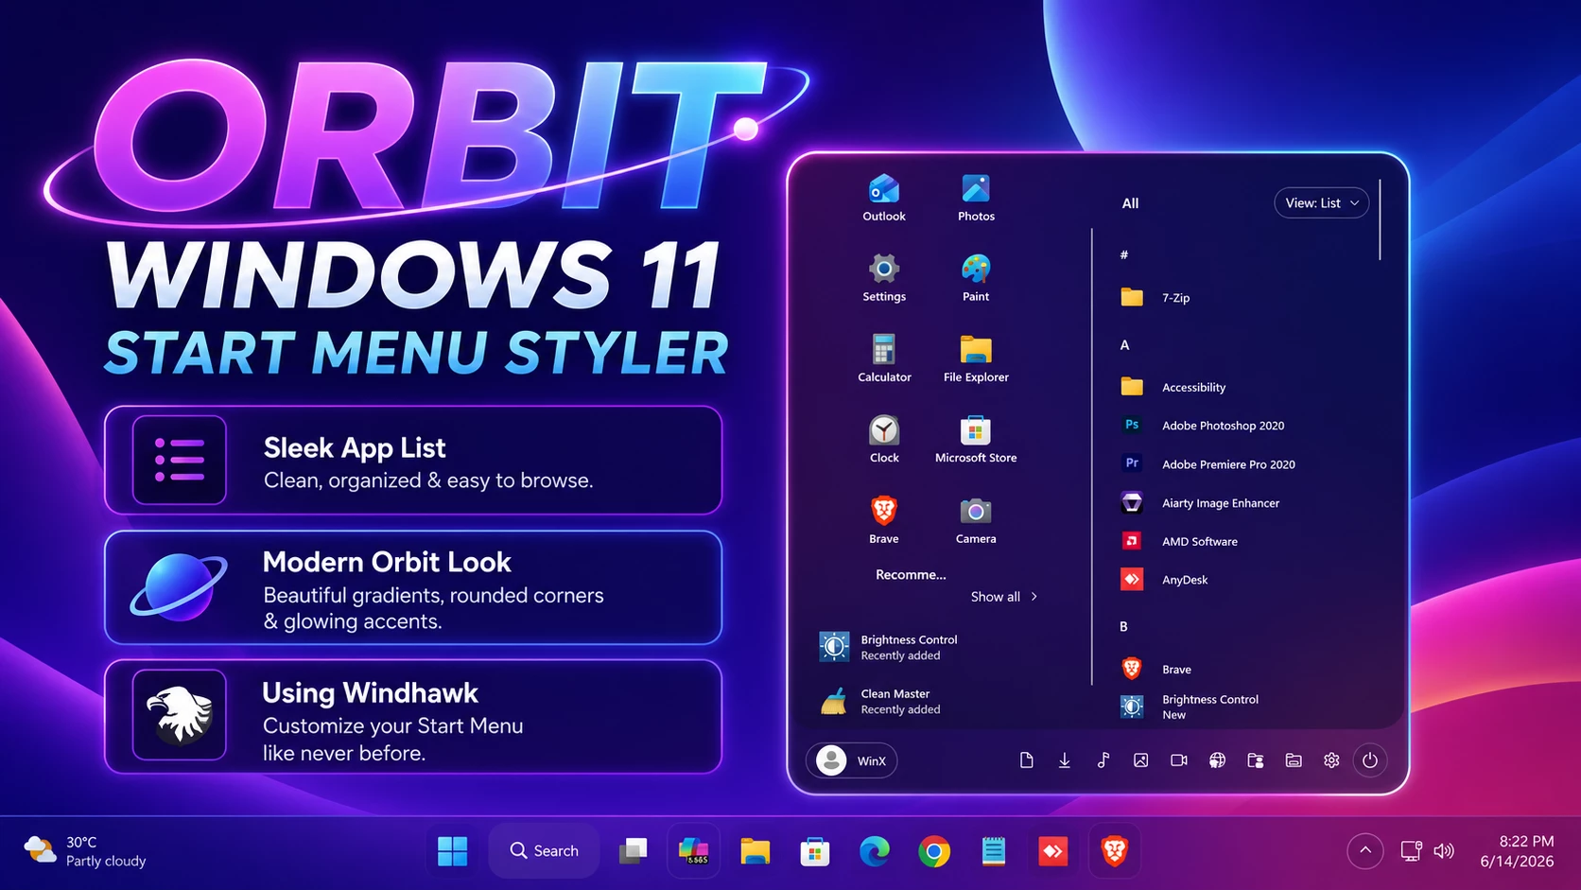
Task: Open the Photos app
Action: [976, 199]
